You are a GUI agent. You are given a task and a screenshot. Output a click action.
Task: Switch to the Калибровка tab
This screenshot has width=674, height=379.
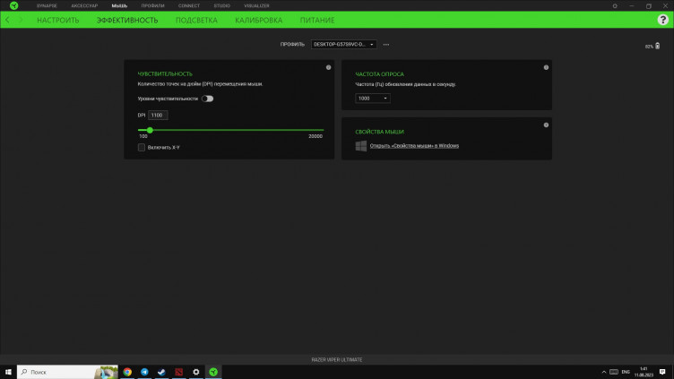coord(258,20)
